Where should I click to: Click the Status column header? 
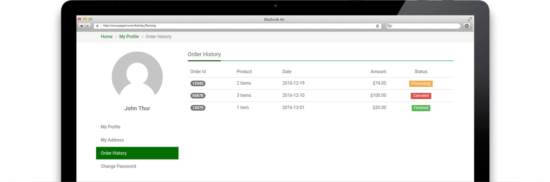point(421,71)
